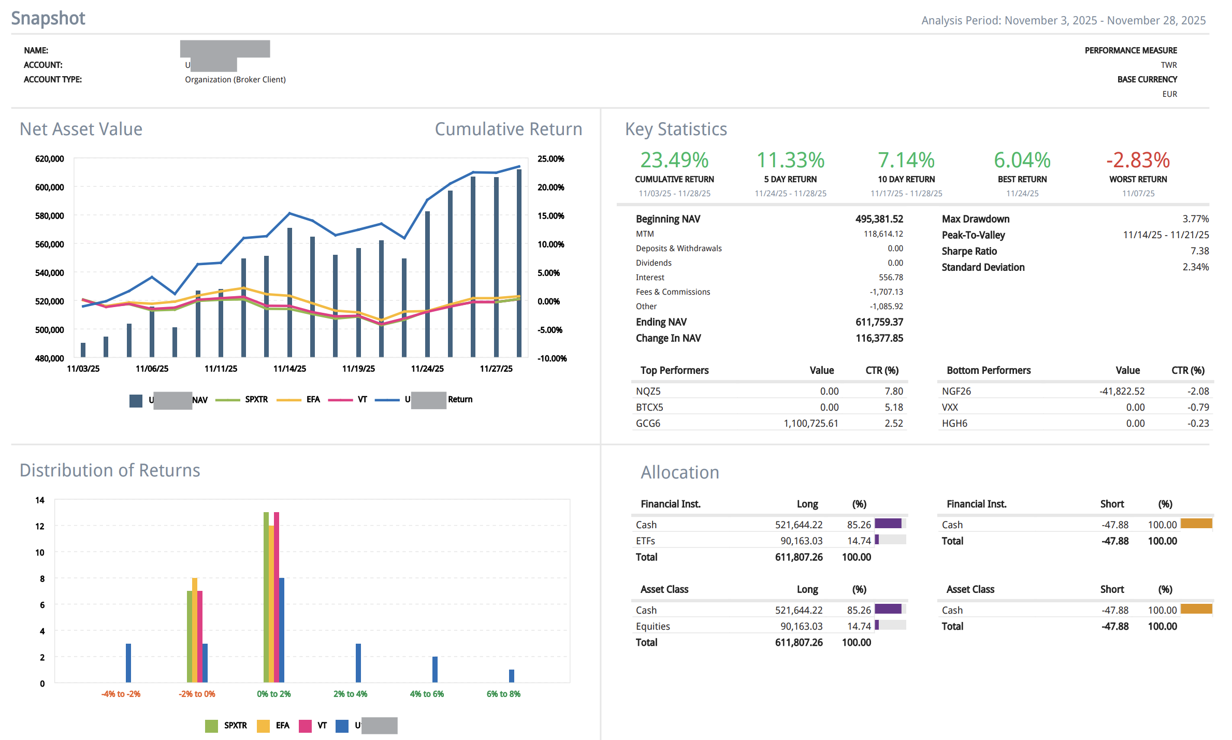
Task: Click the SPXTR green legend line marker
Action: click(x=227, y=400)
